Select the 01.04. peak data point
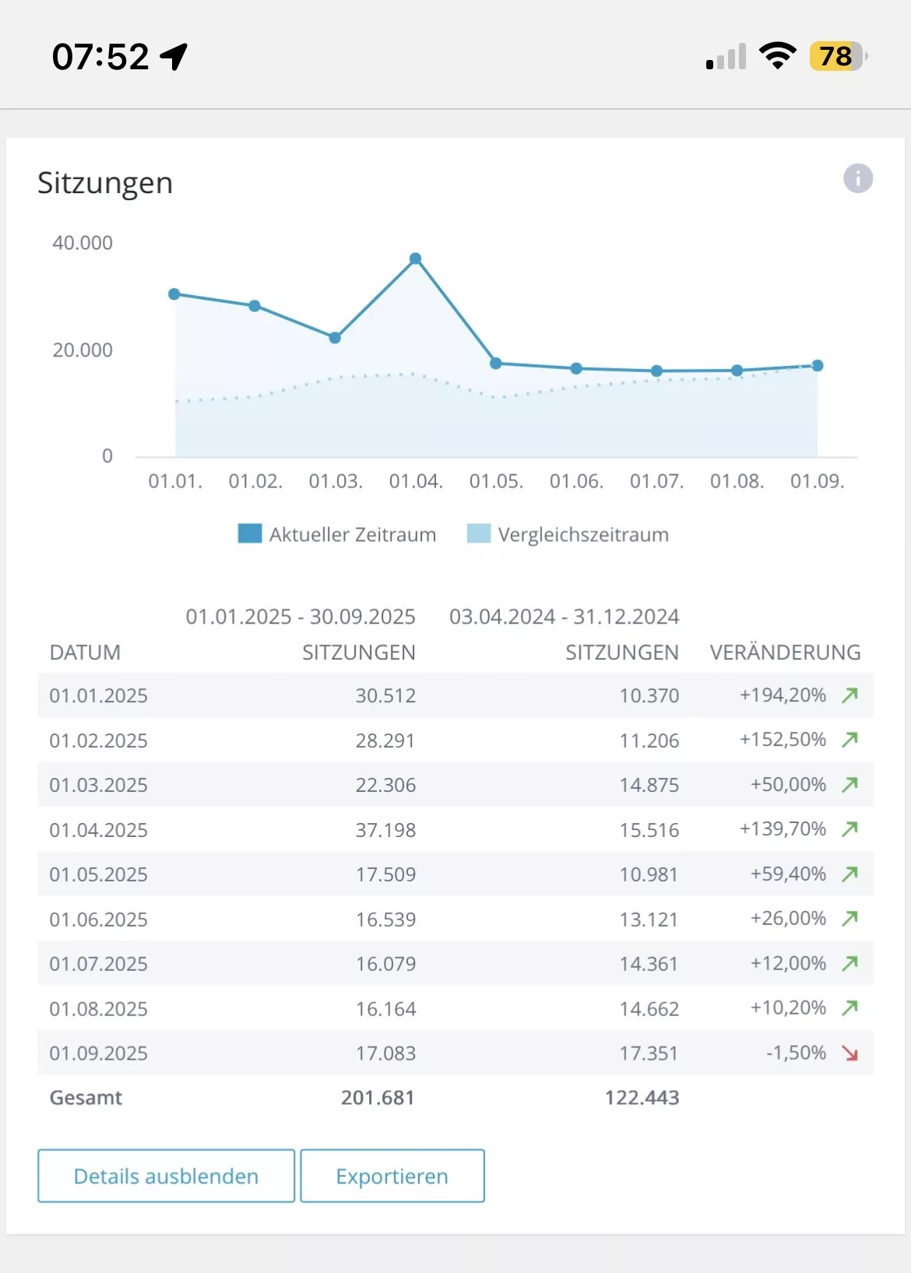 [x=415, y=258]
